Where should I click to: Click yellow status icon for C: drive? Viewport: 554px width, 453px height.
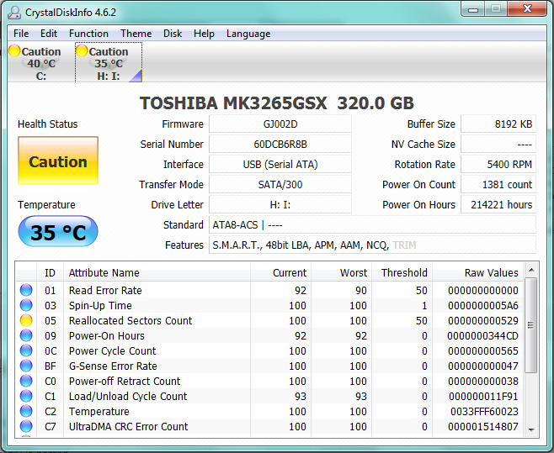coord(14,50)
